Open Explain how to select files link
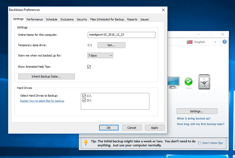The image size is (235, 158). click(42, 101)
